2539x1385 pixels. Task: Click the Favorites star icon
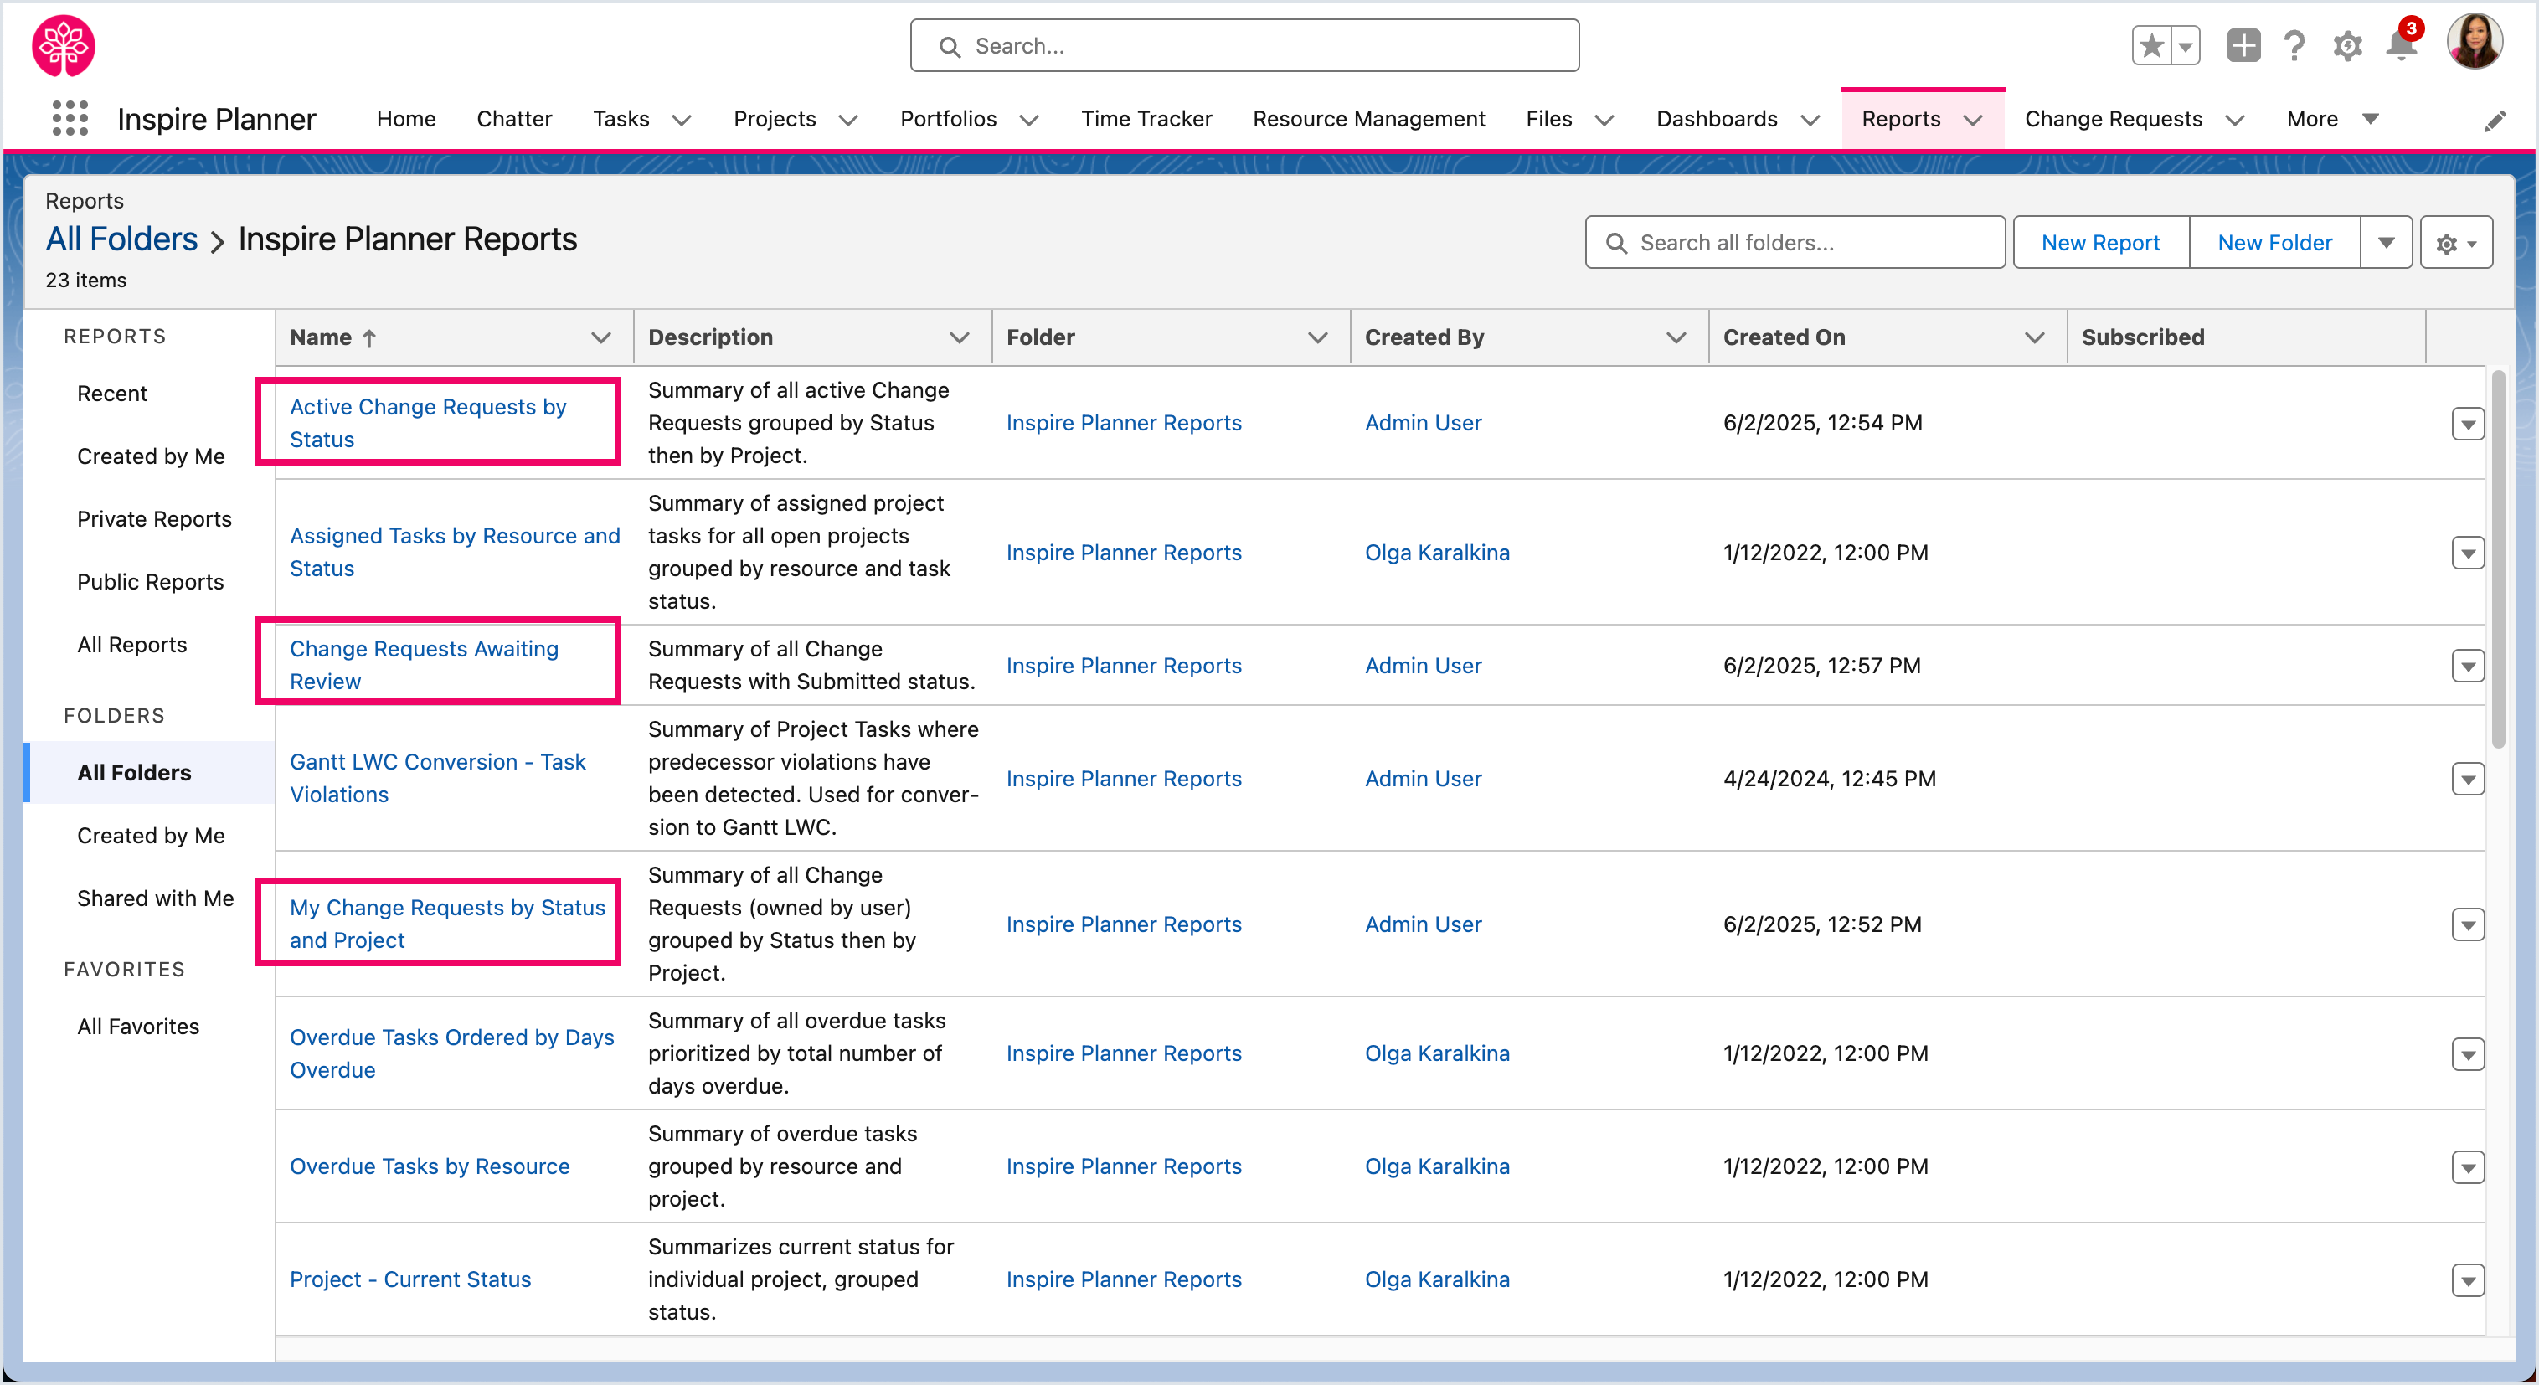[2151, 45]
